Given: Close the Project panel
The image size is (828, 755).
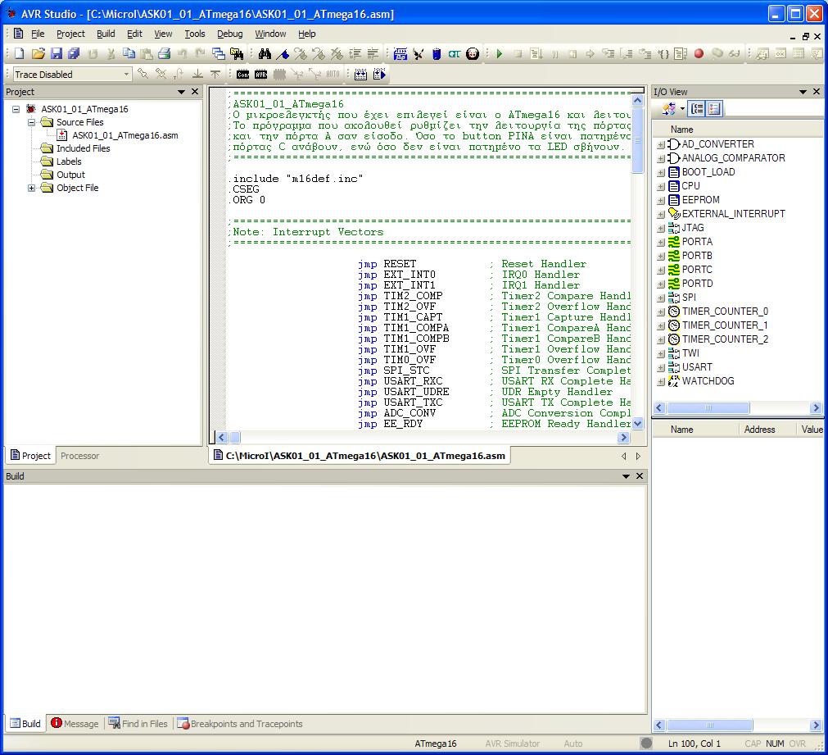Looking at the screenshot, I should point(195,92).
